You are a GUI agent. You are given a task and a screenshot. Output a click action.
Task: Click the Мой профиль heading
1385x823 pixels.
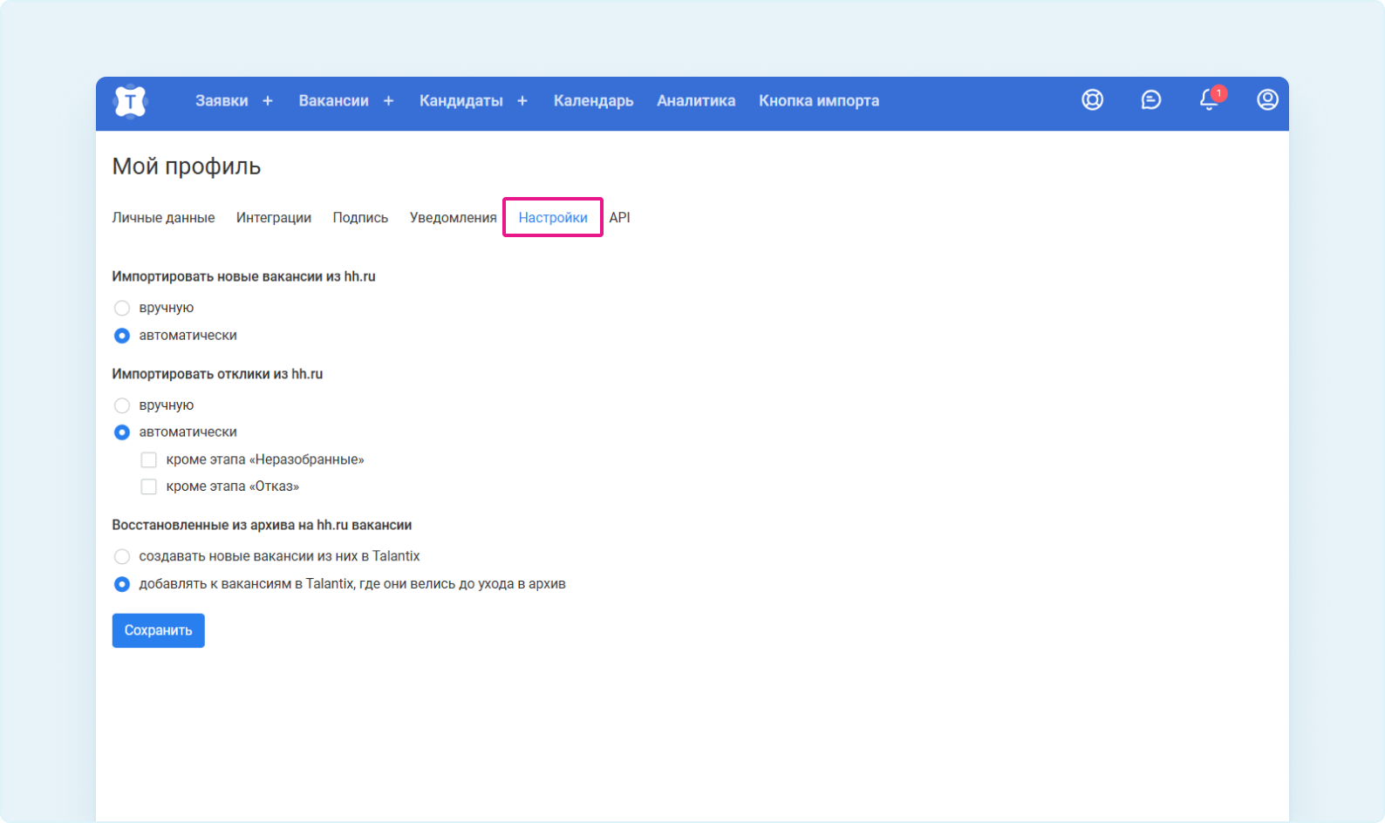tap(187, 167)
